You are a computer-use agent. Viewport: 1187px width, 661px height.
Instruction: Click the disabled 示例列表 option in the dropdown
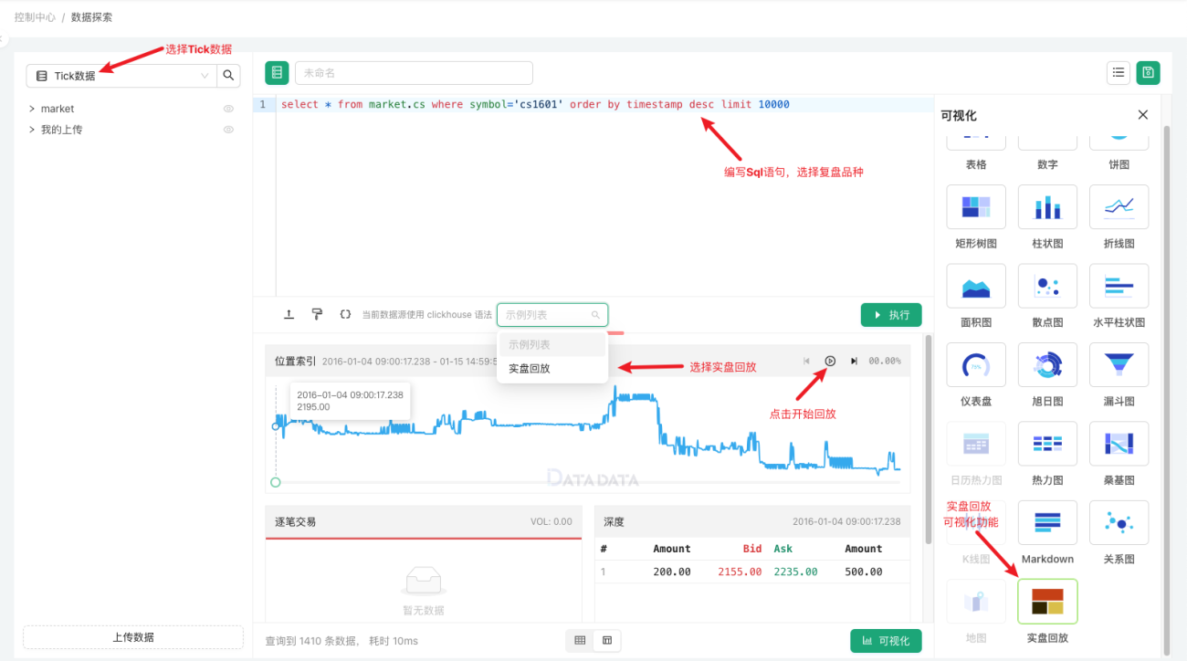pyautogui.click(x=552, y=345)
